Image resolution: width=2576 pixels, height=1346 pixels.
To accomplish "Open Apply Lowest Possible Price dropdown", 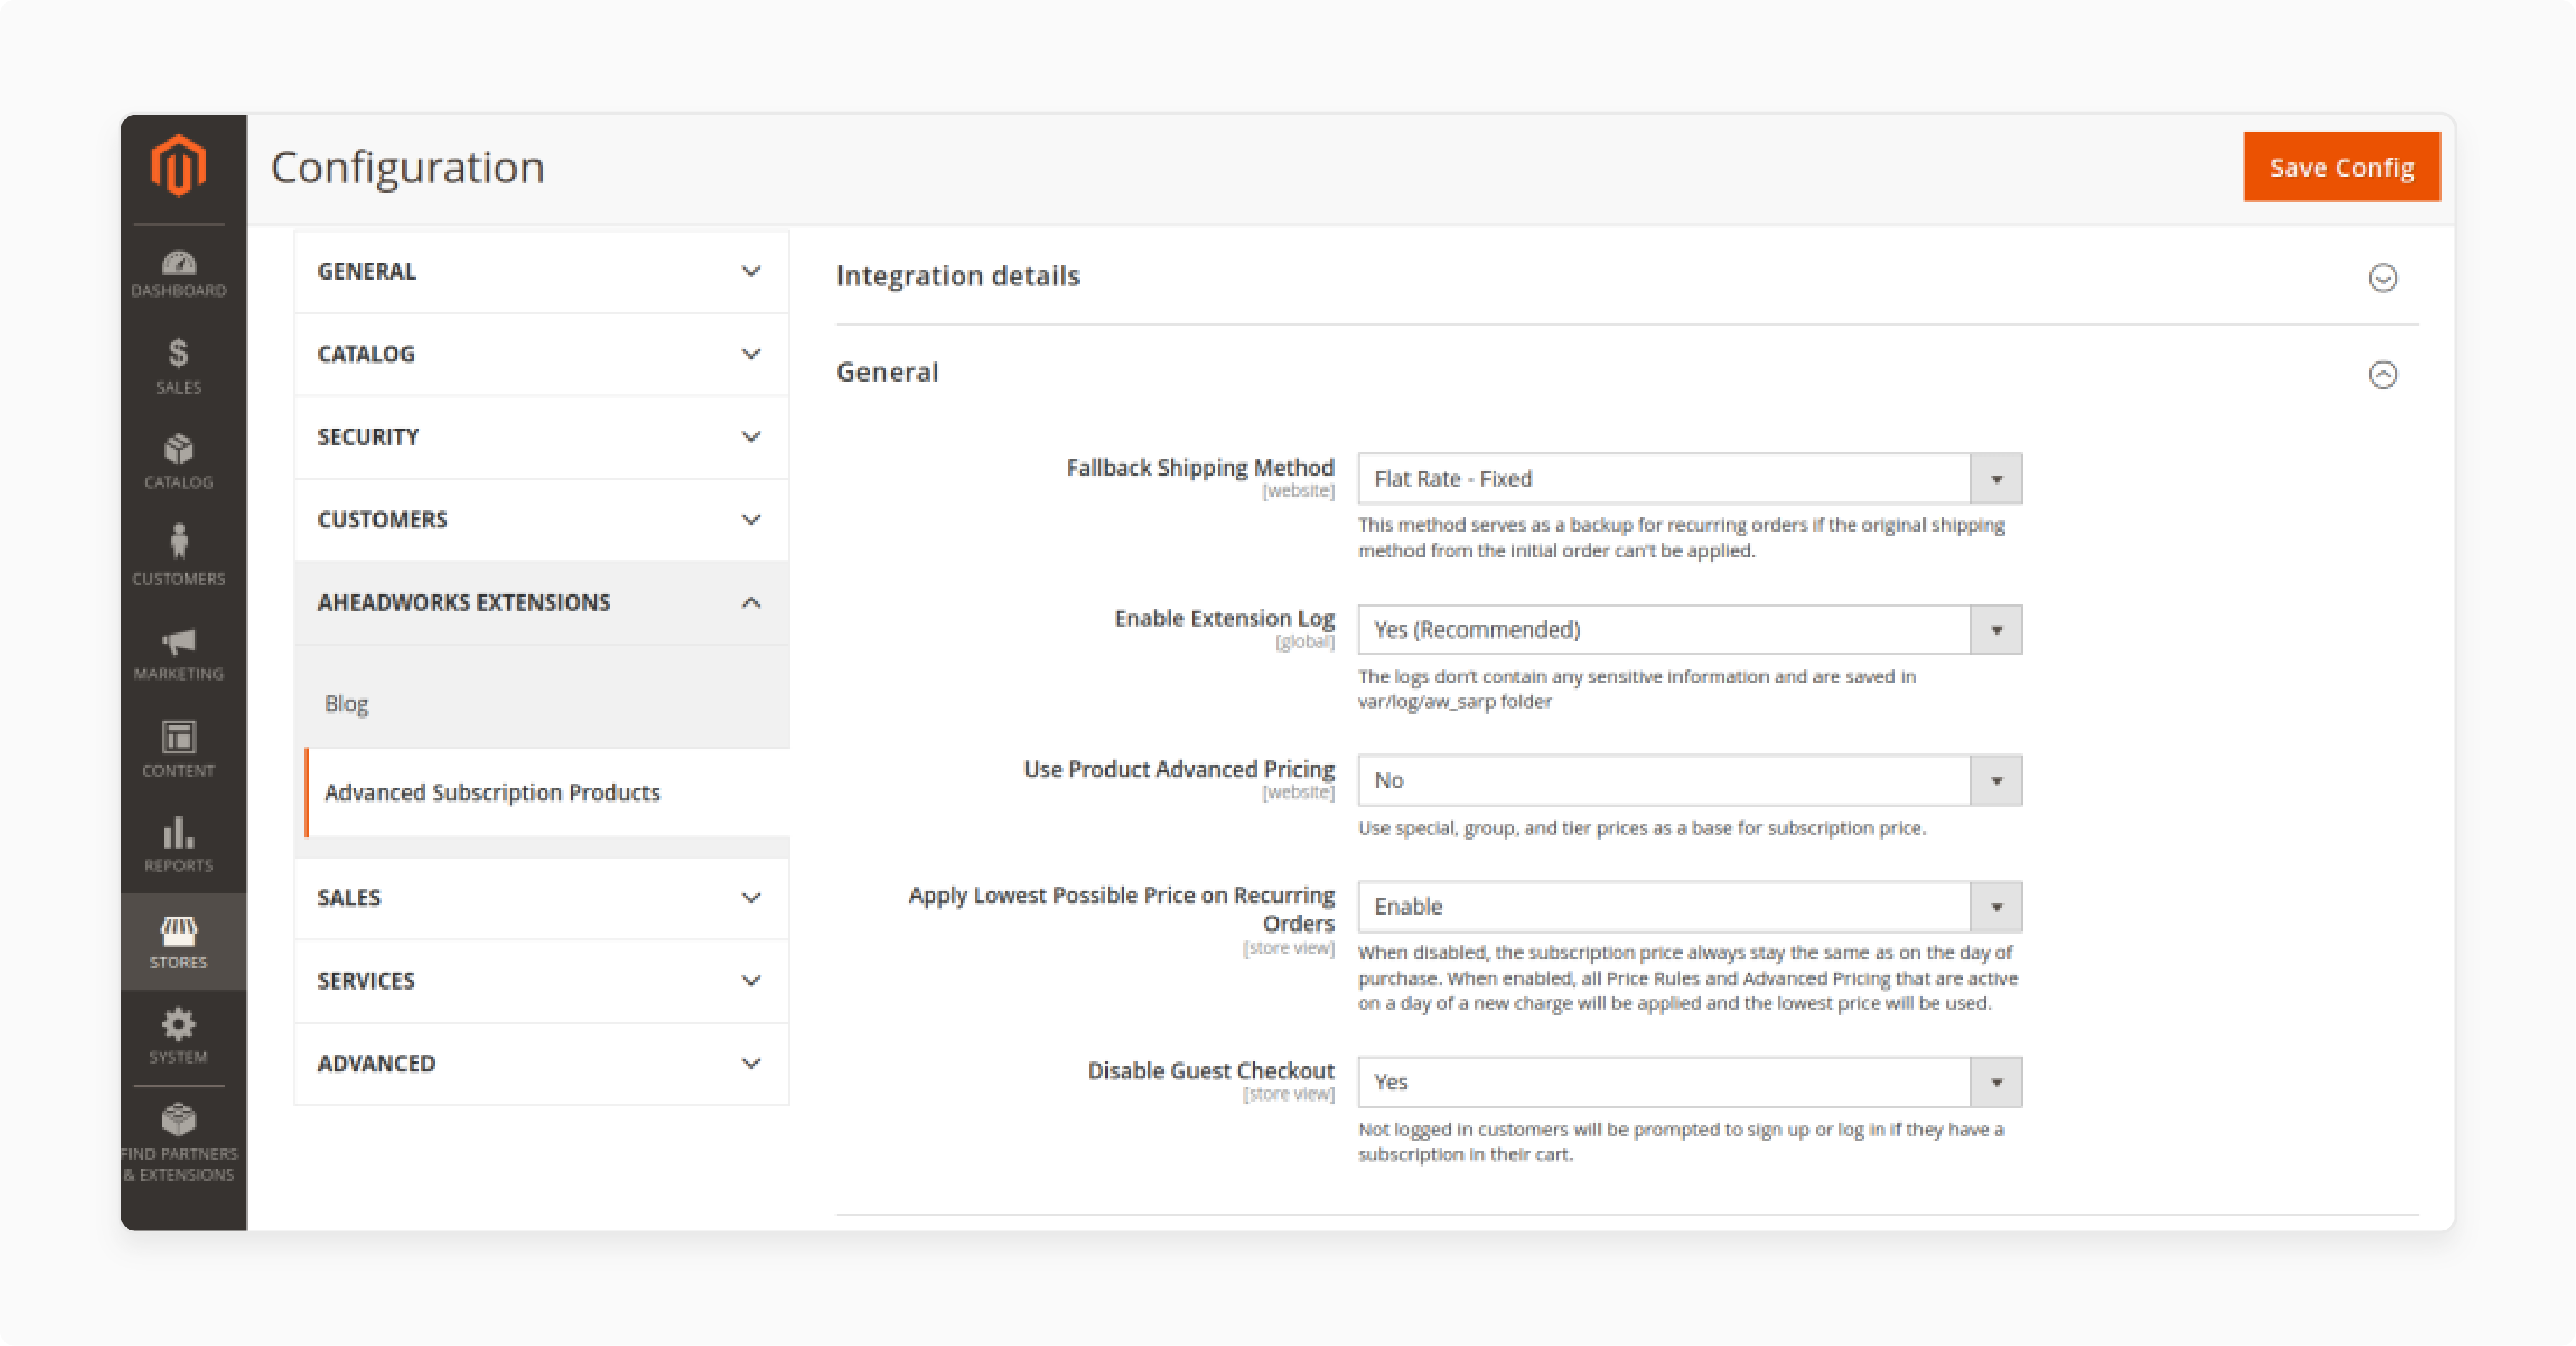I will 1689,907.
